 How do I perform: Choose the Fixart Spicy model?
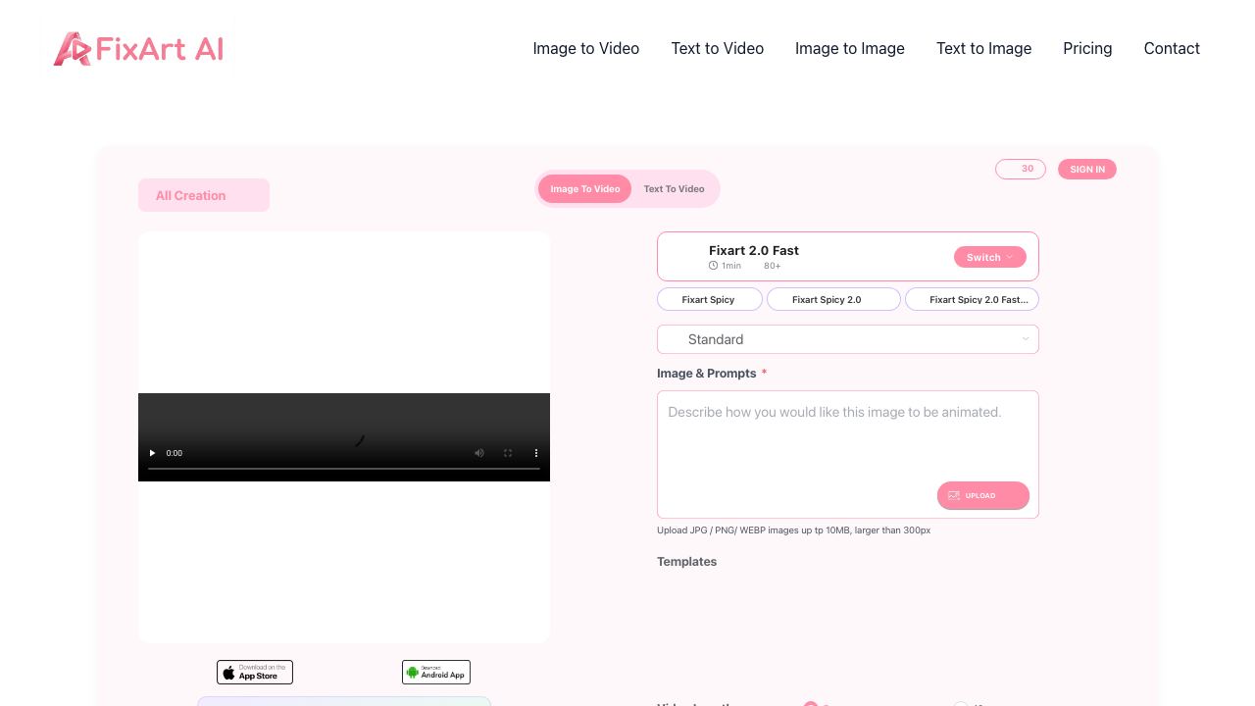[708, 299]
